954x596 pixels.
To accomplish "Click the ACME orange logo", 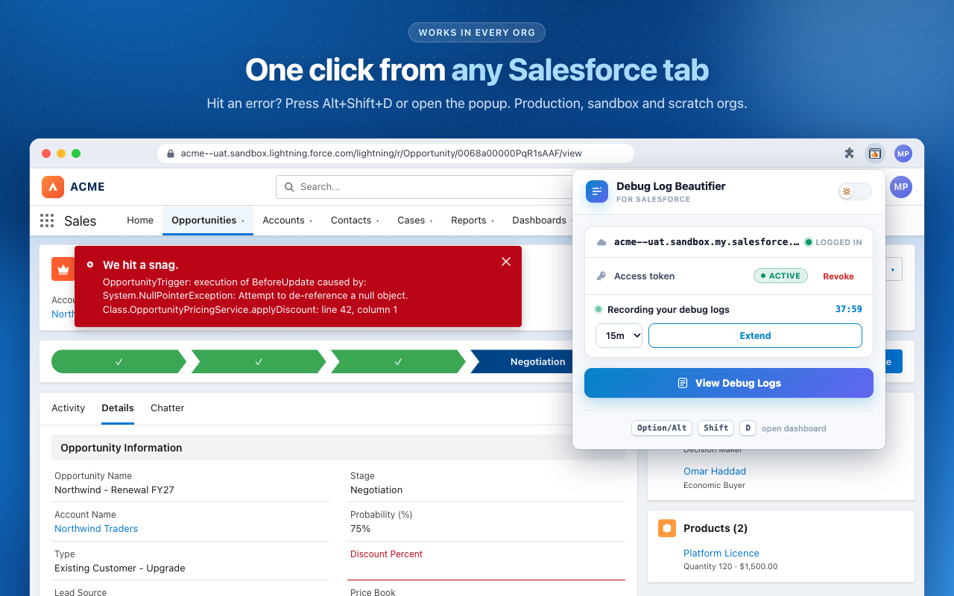I will click(x=53, y=187).
